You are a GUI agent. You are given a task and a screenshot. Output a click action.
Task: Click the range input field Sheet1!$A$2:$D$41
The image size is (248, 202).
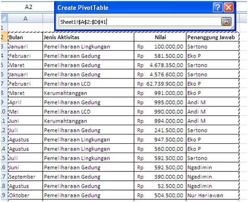coord(139,22)
